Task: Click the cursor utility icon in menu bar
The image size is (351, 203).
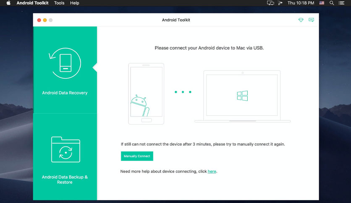Action: coord(280,3)
